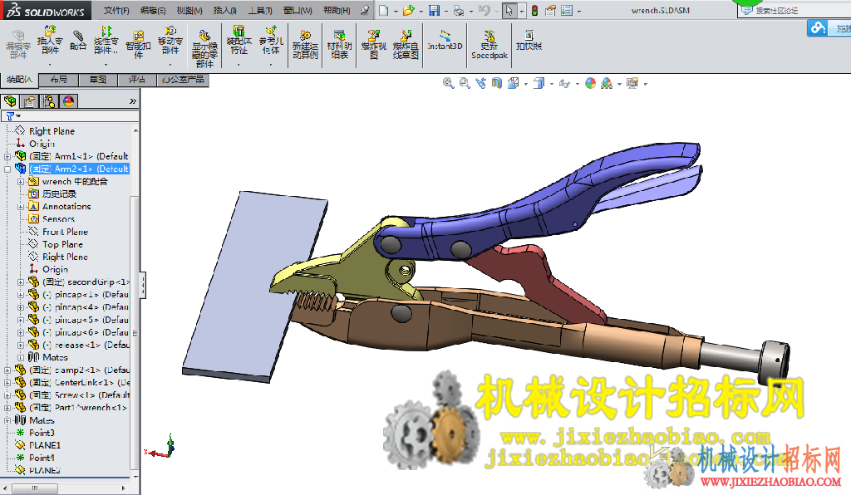Click Zoom to Fit in the view toolbar

(448, 83)
